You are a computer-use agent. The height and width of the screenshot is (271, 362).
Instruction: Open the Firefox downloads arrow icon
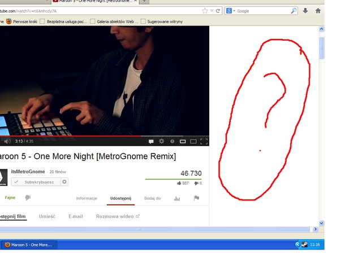[x=305, y=11]
